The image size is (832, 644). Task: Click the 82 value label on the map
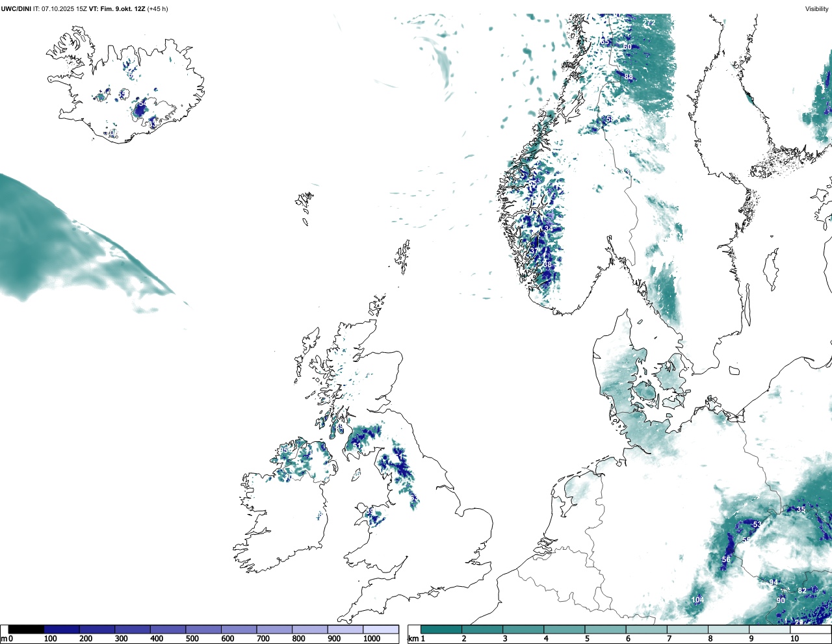point(802,591)
